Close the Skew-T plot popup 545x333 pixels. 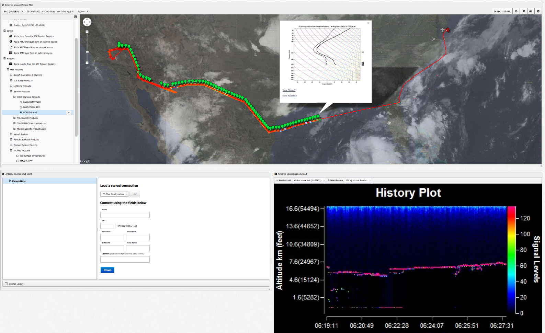point(368,23)
